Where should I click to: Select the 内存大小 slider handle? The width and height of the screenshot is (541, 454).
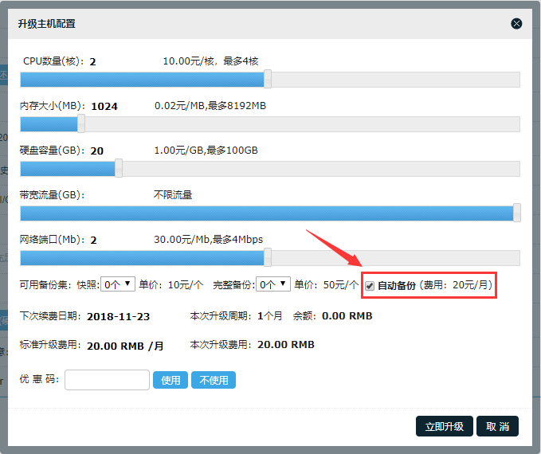(x=81, y=123)
